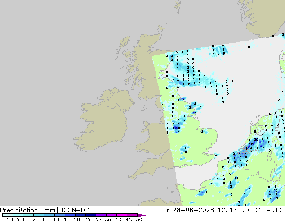Click the legend value label 0.1
This screenshot has width=285, height=221.
click(x=5, y=219)
